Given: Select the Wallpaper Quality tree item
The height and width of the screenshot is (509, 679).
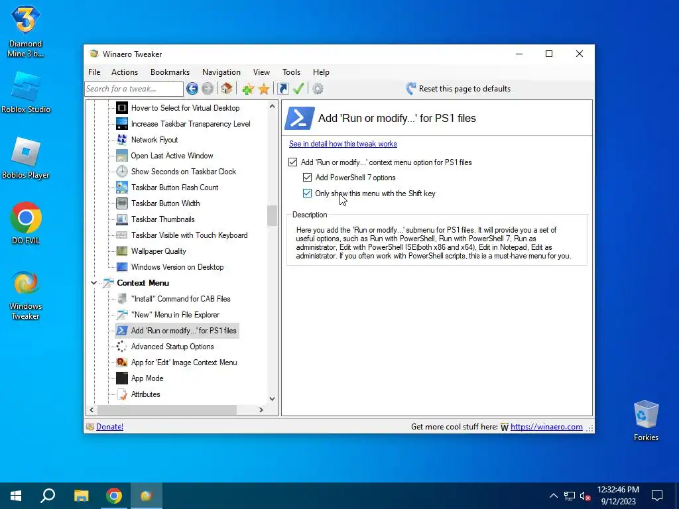Looking at the screenshot, I should (158, 251).
